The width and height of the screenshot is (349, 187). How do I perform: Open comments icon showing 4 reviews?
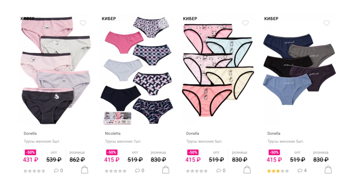tap(302, 171)
